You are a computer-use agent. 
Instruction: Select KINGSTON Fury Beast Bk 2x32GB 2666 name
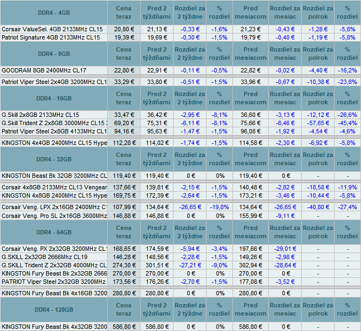click(54, 273)
